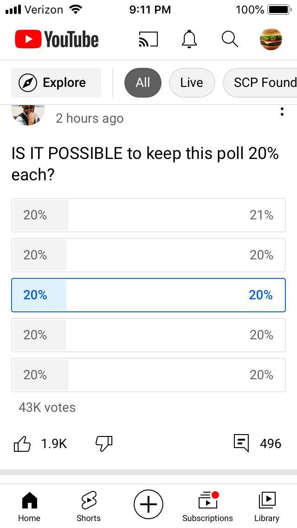The width and height of the screenshot is (297, 528).
Task: Deselect the currently chosen poll answer
Action: pyautogui.click(x=148, y=295)
